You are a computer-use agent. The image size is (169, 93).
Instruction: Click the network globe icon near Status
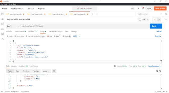tap(115, 66)
